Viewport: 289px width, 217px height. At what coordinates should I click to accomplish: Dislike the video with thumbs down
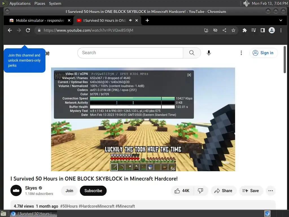tap(200, 191)
